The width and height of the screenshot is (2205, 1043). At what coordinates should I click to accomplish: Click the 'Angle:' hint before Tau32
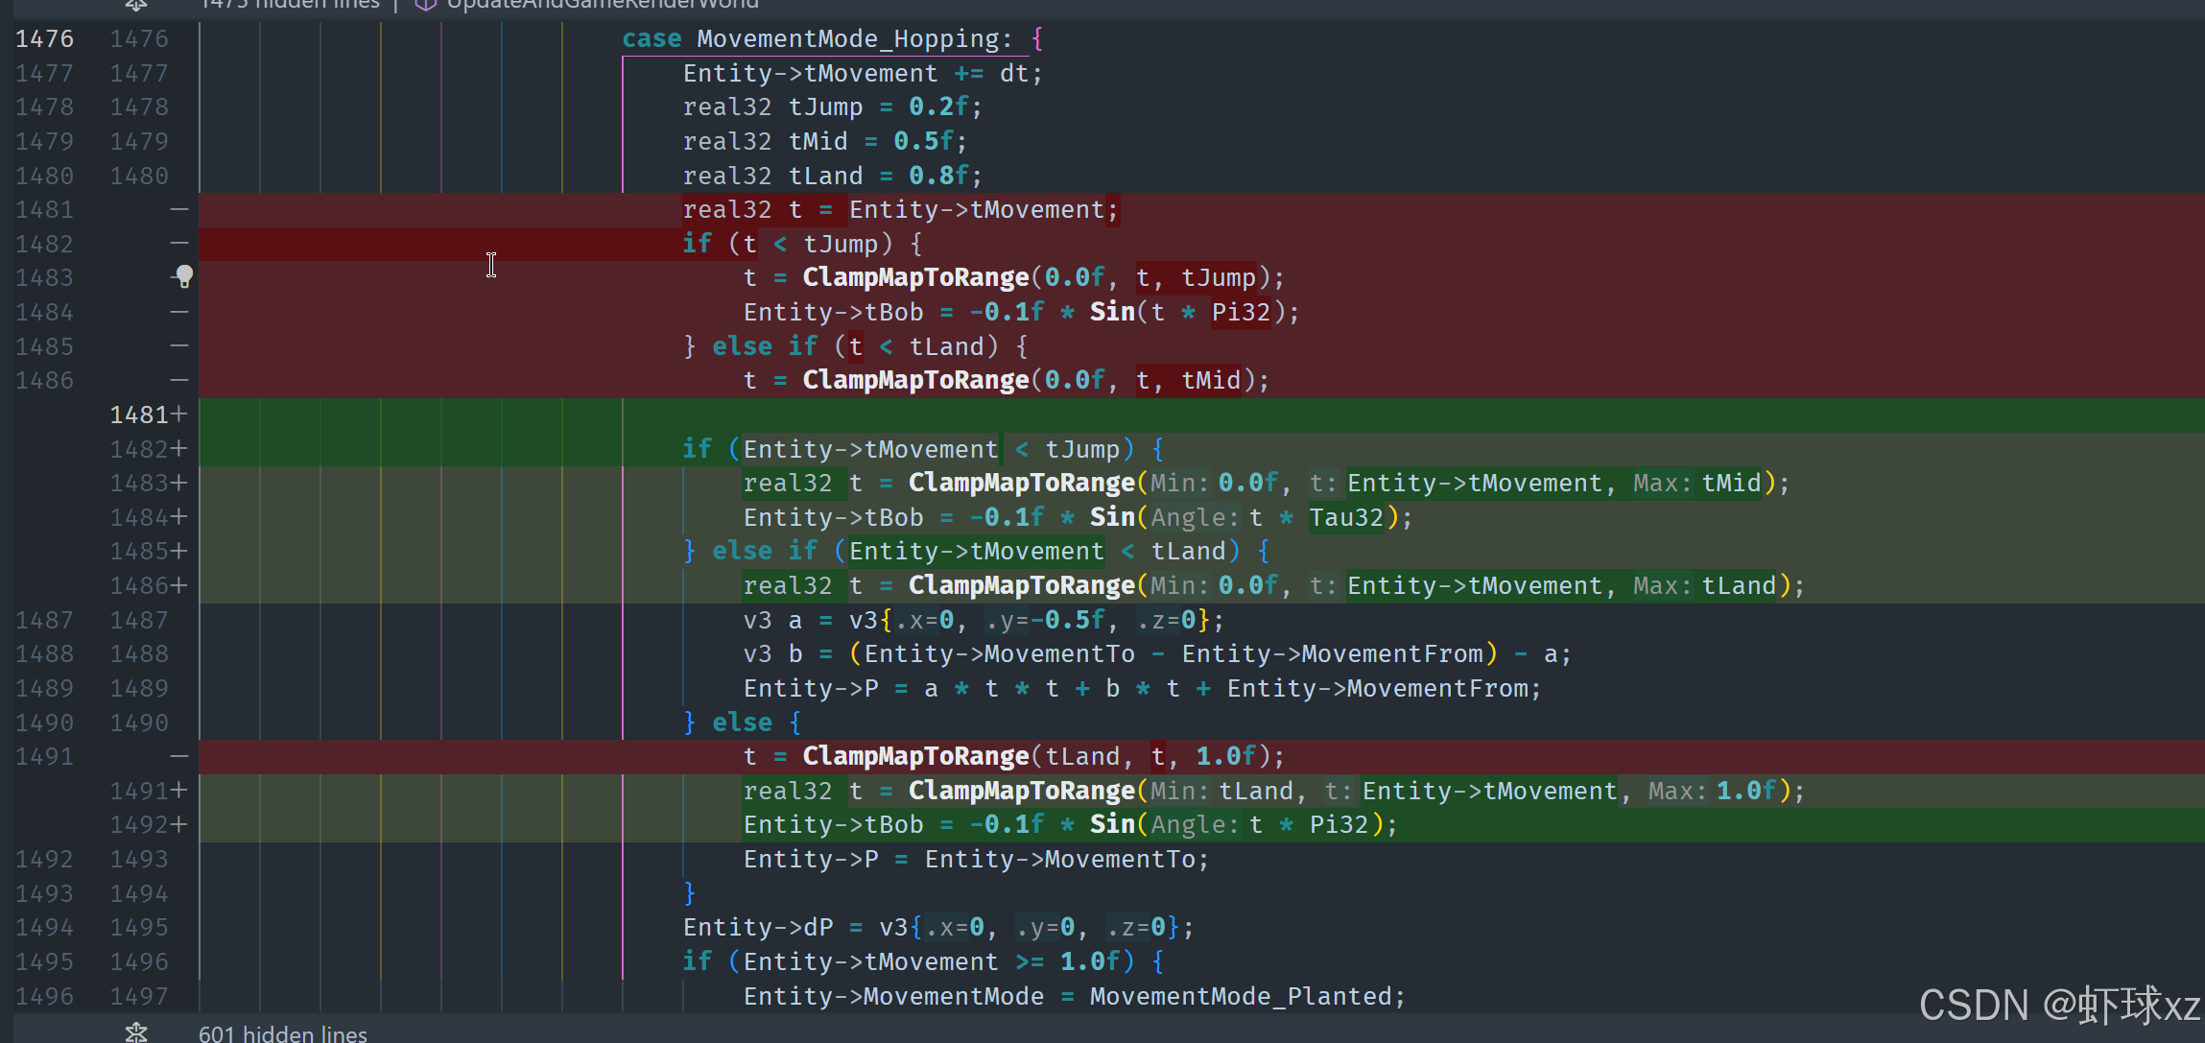click(1194, 517)
